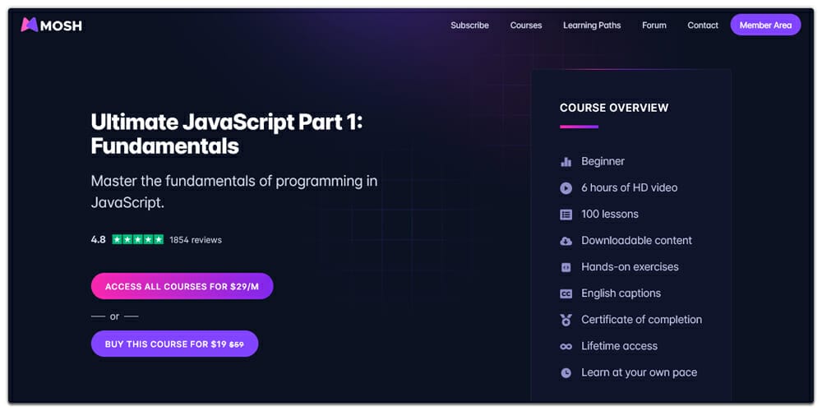822x411 pixels.
Task: Click the Certificate of completion medal icon
Action: point(566,320)
